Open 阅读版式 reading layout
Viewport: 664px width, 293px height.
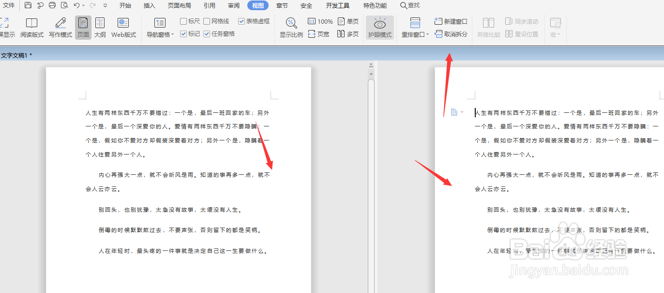tap(31, 28)
